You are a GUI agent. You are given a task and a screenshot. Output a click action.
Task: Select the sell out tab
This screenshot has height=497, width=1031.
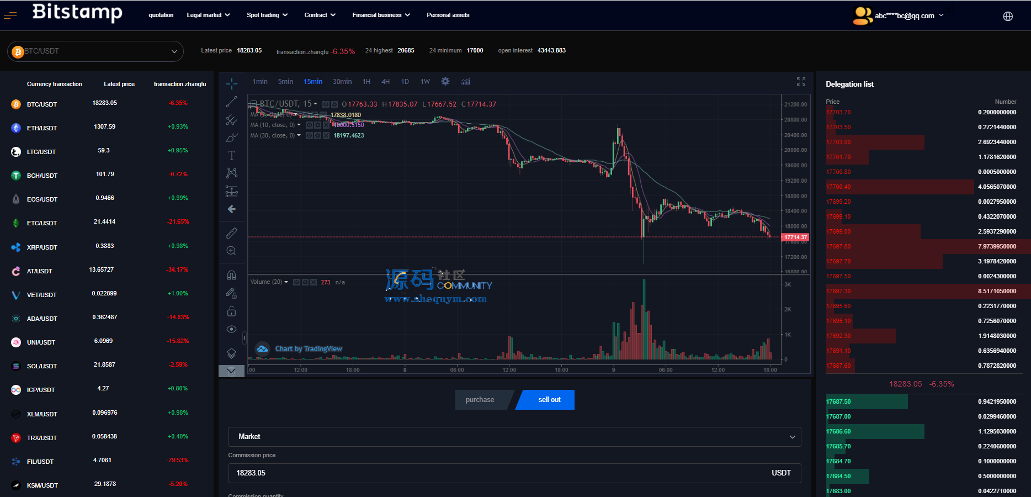point(546,400)
